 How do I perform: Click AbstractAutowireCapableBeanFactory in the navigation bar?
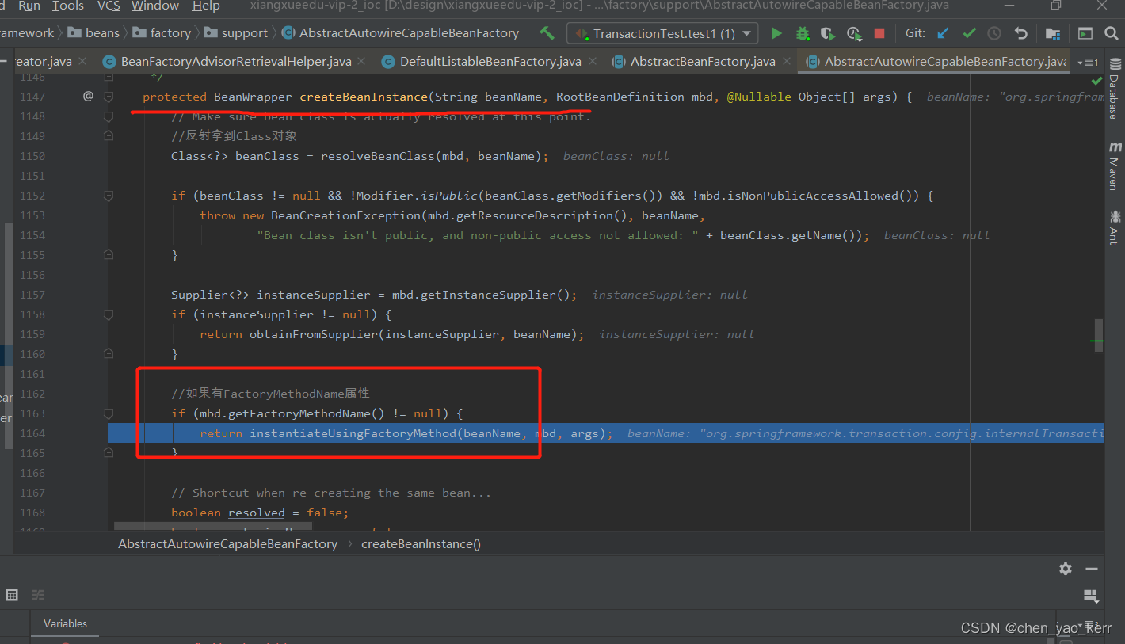[x=401, y=33]
